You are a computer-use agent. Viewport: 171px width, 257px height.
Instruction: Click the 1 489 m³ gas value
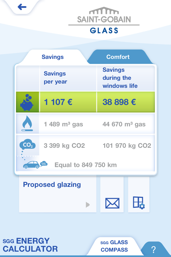(64, 124)
